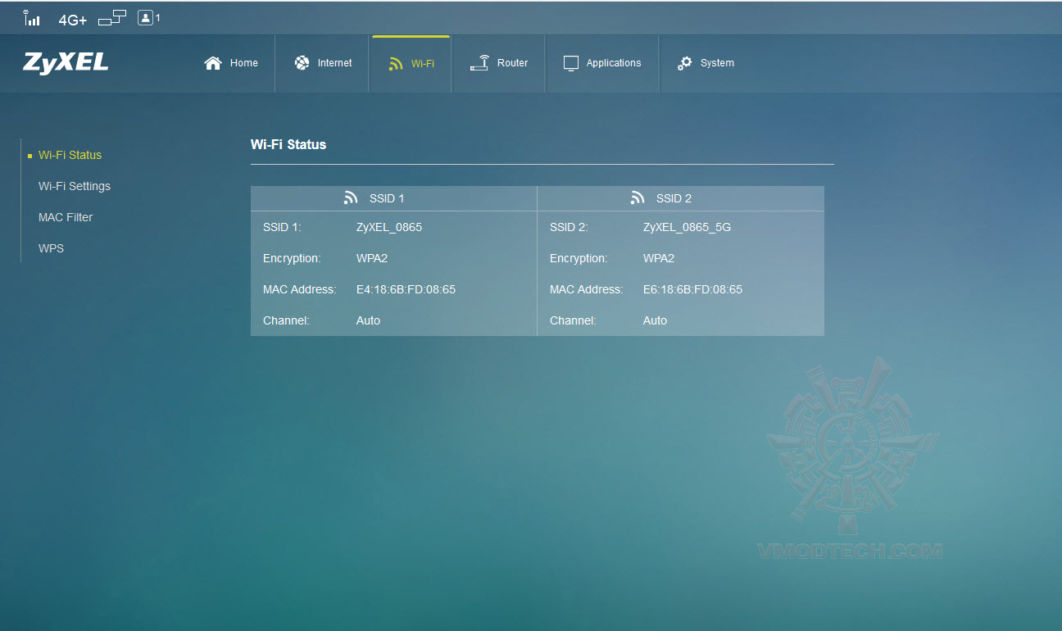Screen dimensions: 1062x631
Task: Click the 4G+ network indicator
Action: tap(73, 20)
